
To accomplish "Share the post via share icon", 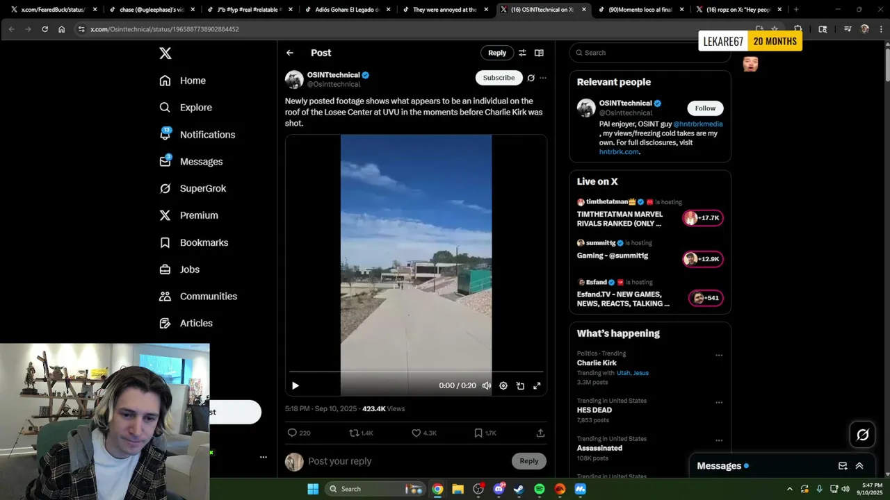I will [x=540, y=433].
